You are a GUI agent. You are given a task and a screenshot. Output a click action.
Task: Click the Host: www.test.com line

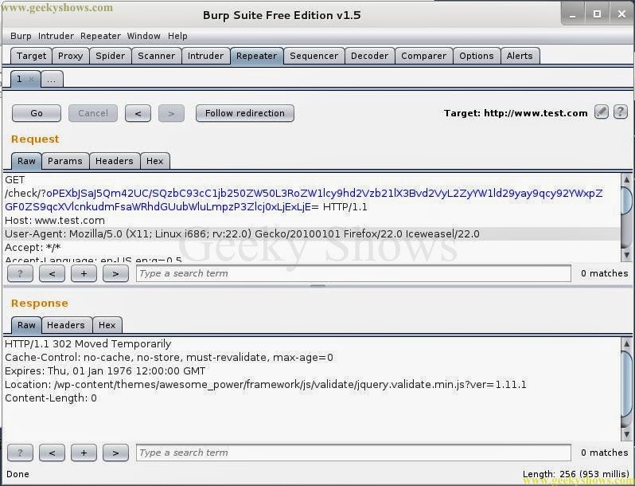55,221
